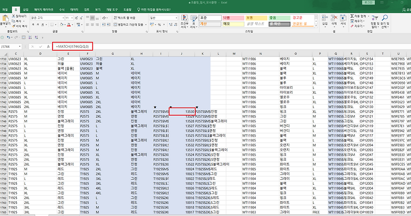
Task: Click the decrease decimal icon
Action: (175, 25)
